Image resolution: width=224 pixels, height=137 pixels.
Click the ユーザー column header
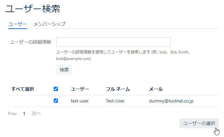coord(80,89)
